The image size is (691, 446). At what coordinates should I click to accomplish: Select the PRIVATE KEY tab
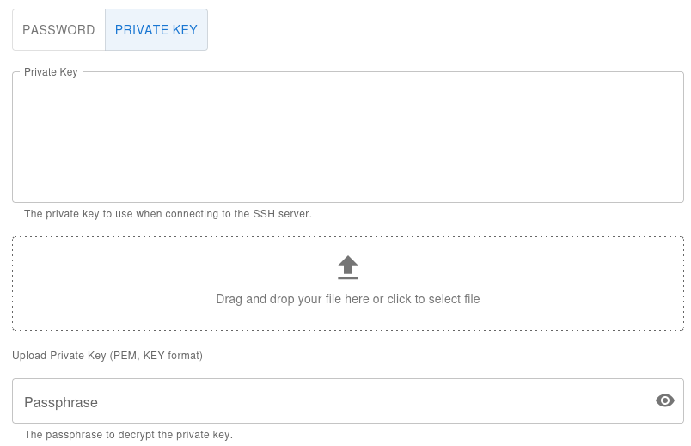tap(156, 30)
